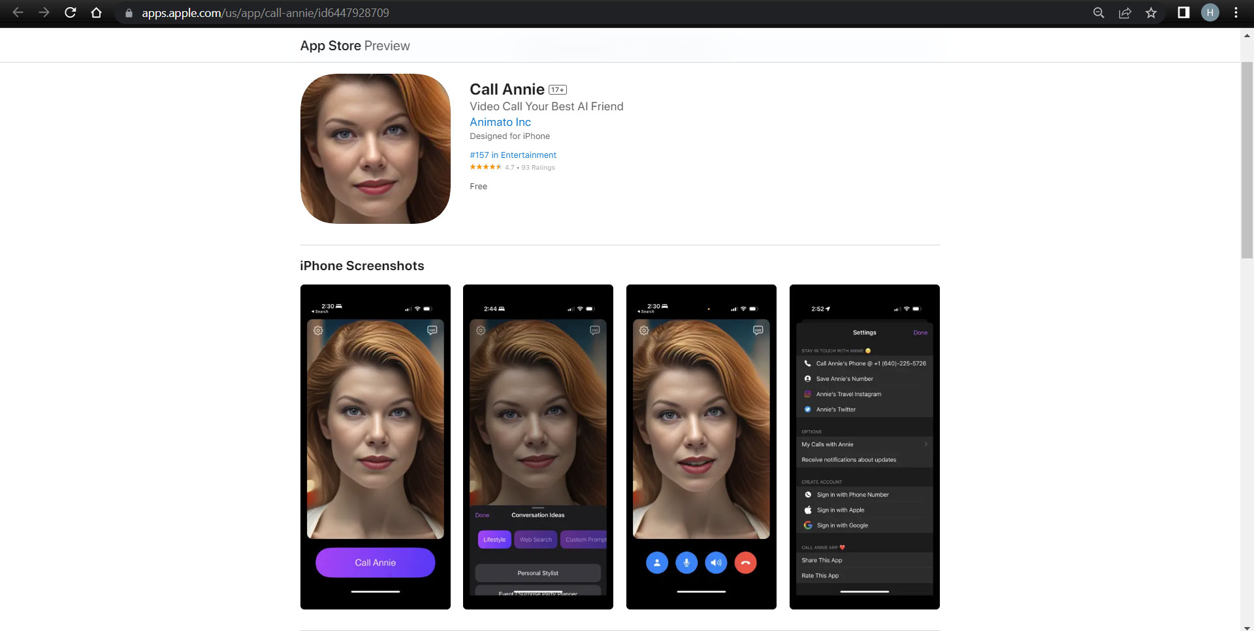Toggle the browser side panel
Image resolution: width=1254 pixels, height=631 pixels.
pos(1183,12)
